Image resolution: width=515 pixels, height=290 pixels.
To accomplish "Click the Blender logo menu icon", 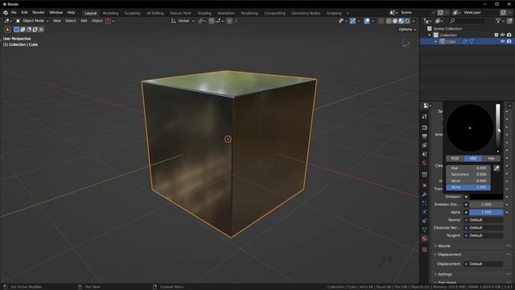I will [x=6, y=13].
